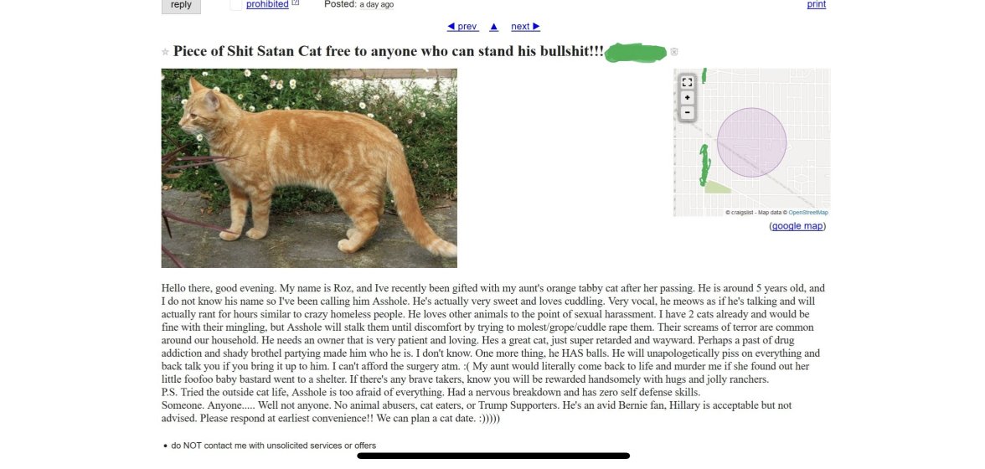Image resolution: width=985 pixels, height=469 pixels.
Task: Click the purple location circle on map
Action: 751,142
